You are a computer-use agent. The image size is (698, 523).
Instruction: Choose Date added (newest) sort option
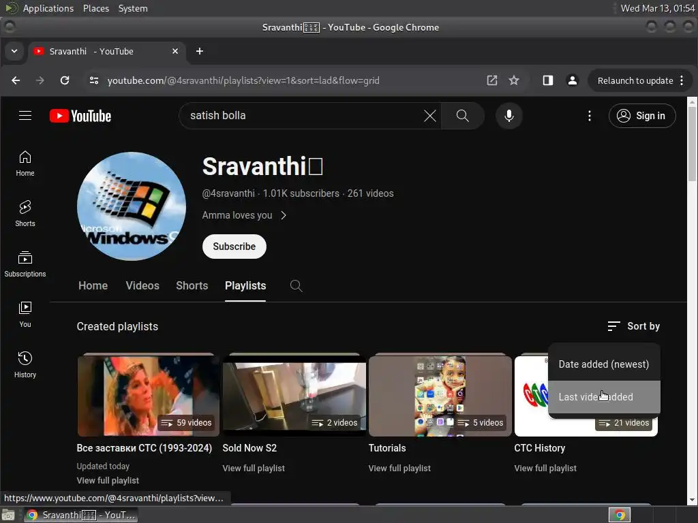click(x=604, y=364)
